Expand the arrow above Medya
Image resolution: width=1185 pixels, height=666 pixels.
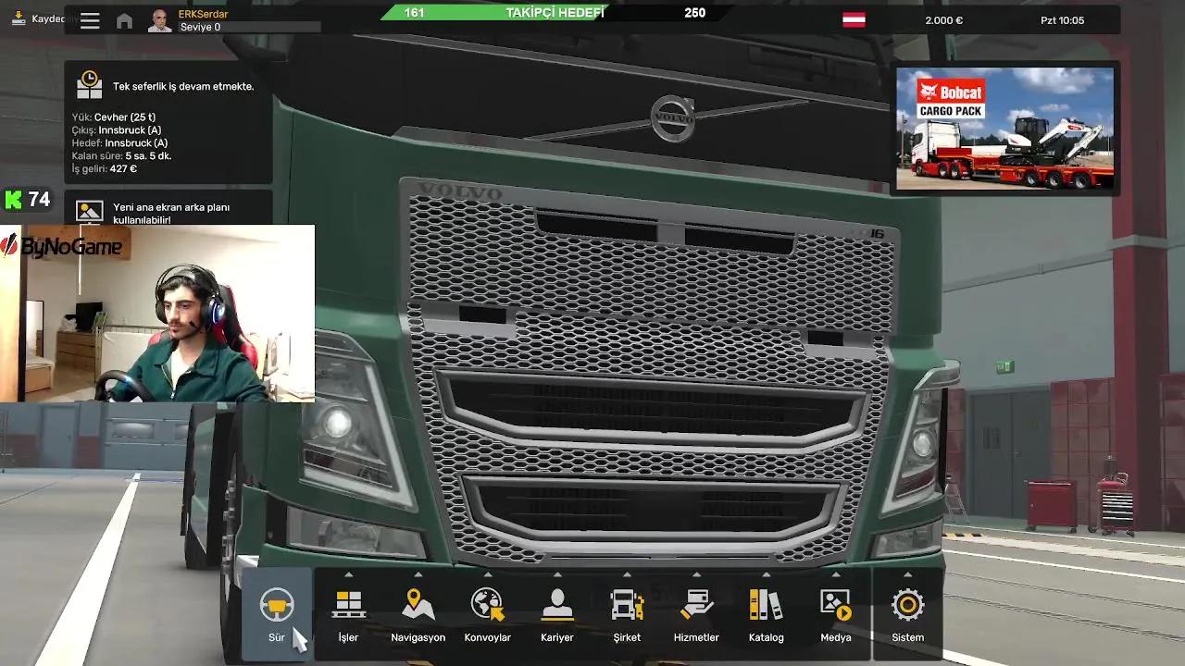click(836, 574)
